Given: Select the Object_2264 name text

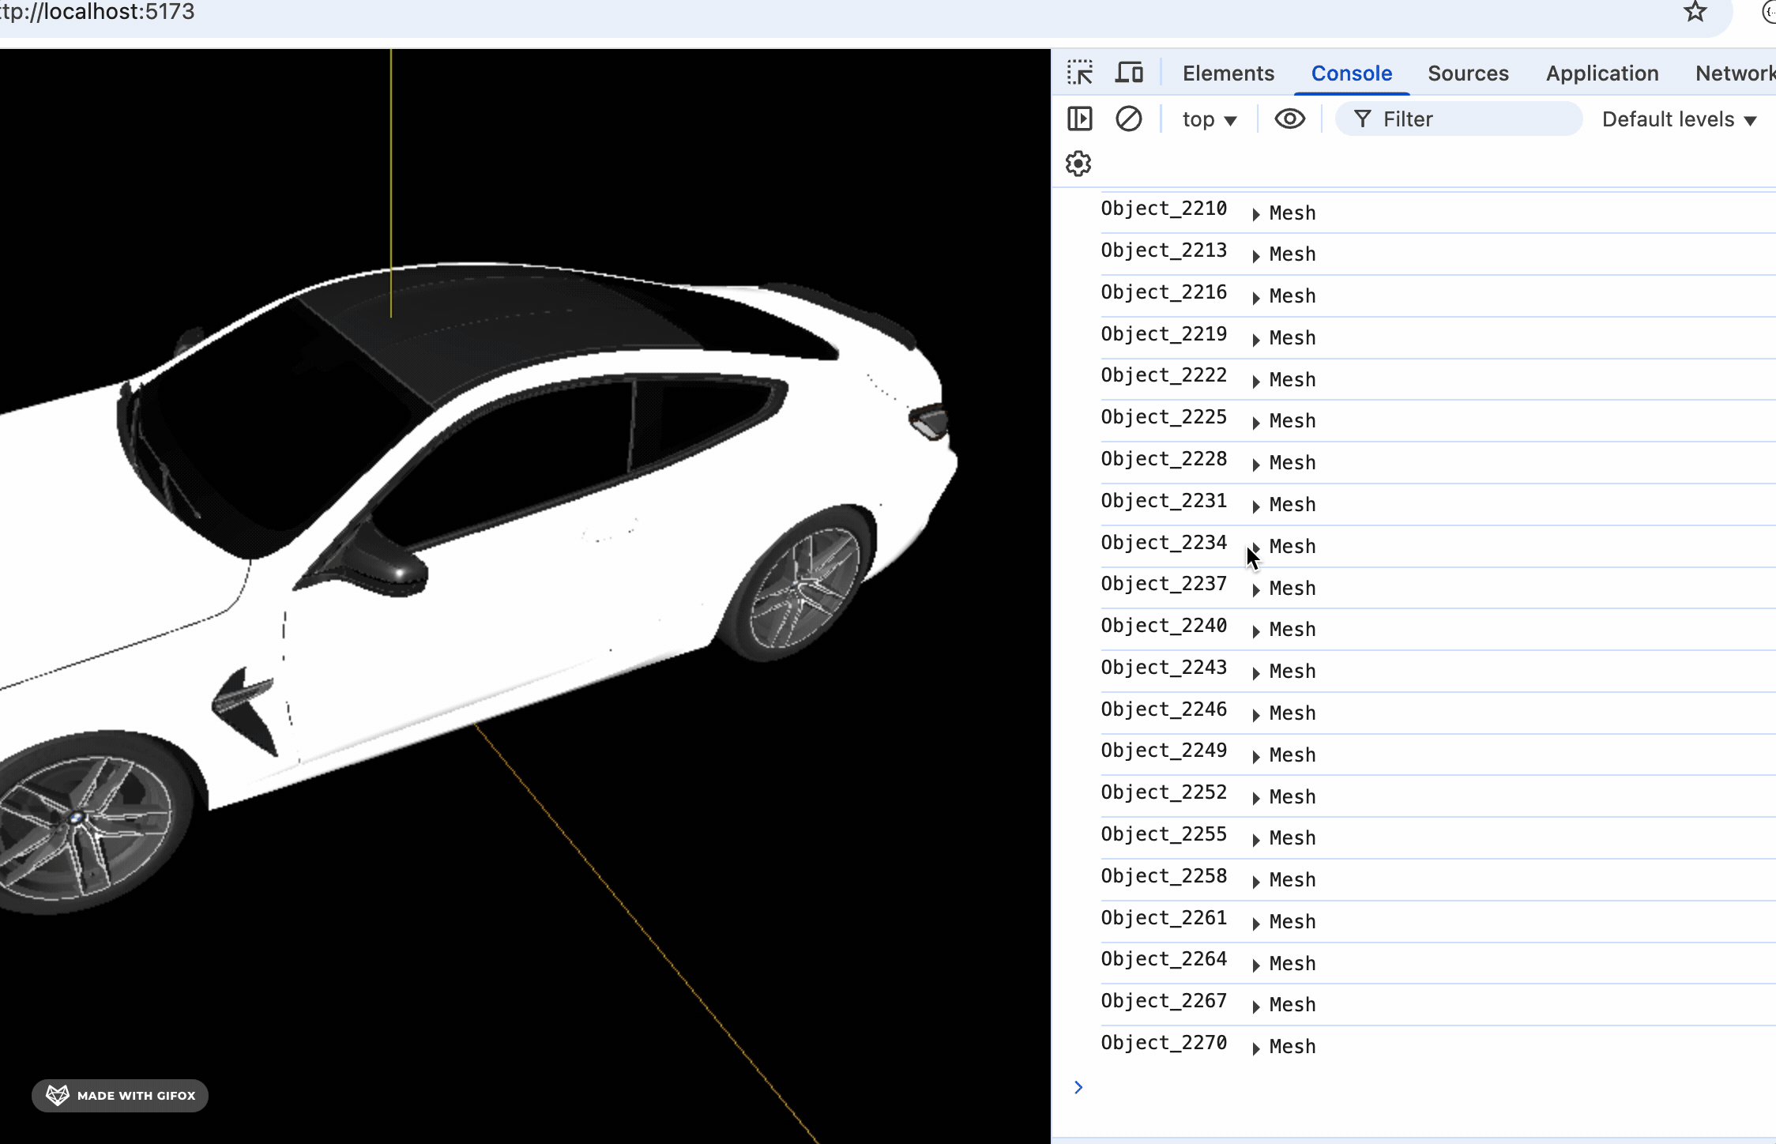Looking at the screenshot, I should pos(1164,960).
